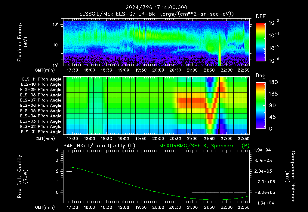Select the ELS-01 Pitch Angle row label
The width and height of the screenshot is (308, 212).
pos(41,132)
